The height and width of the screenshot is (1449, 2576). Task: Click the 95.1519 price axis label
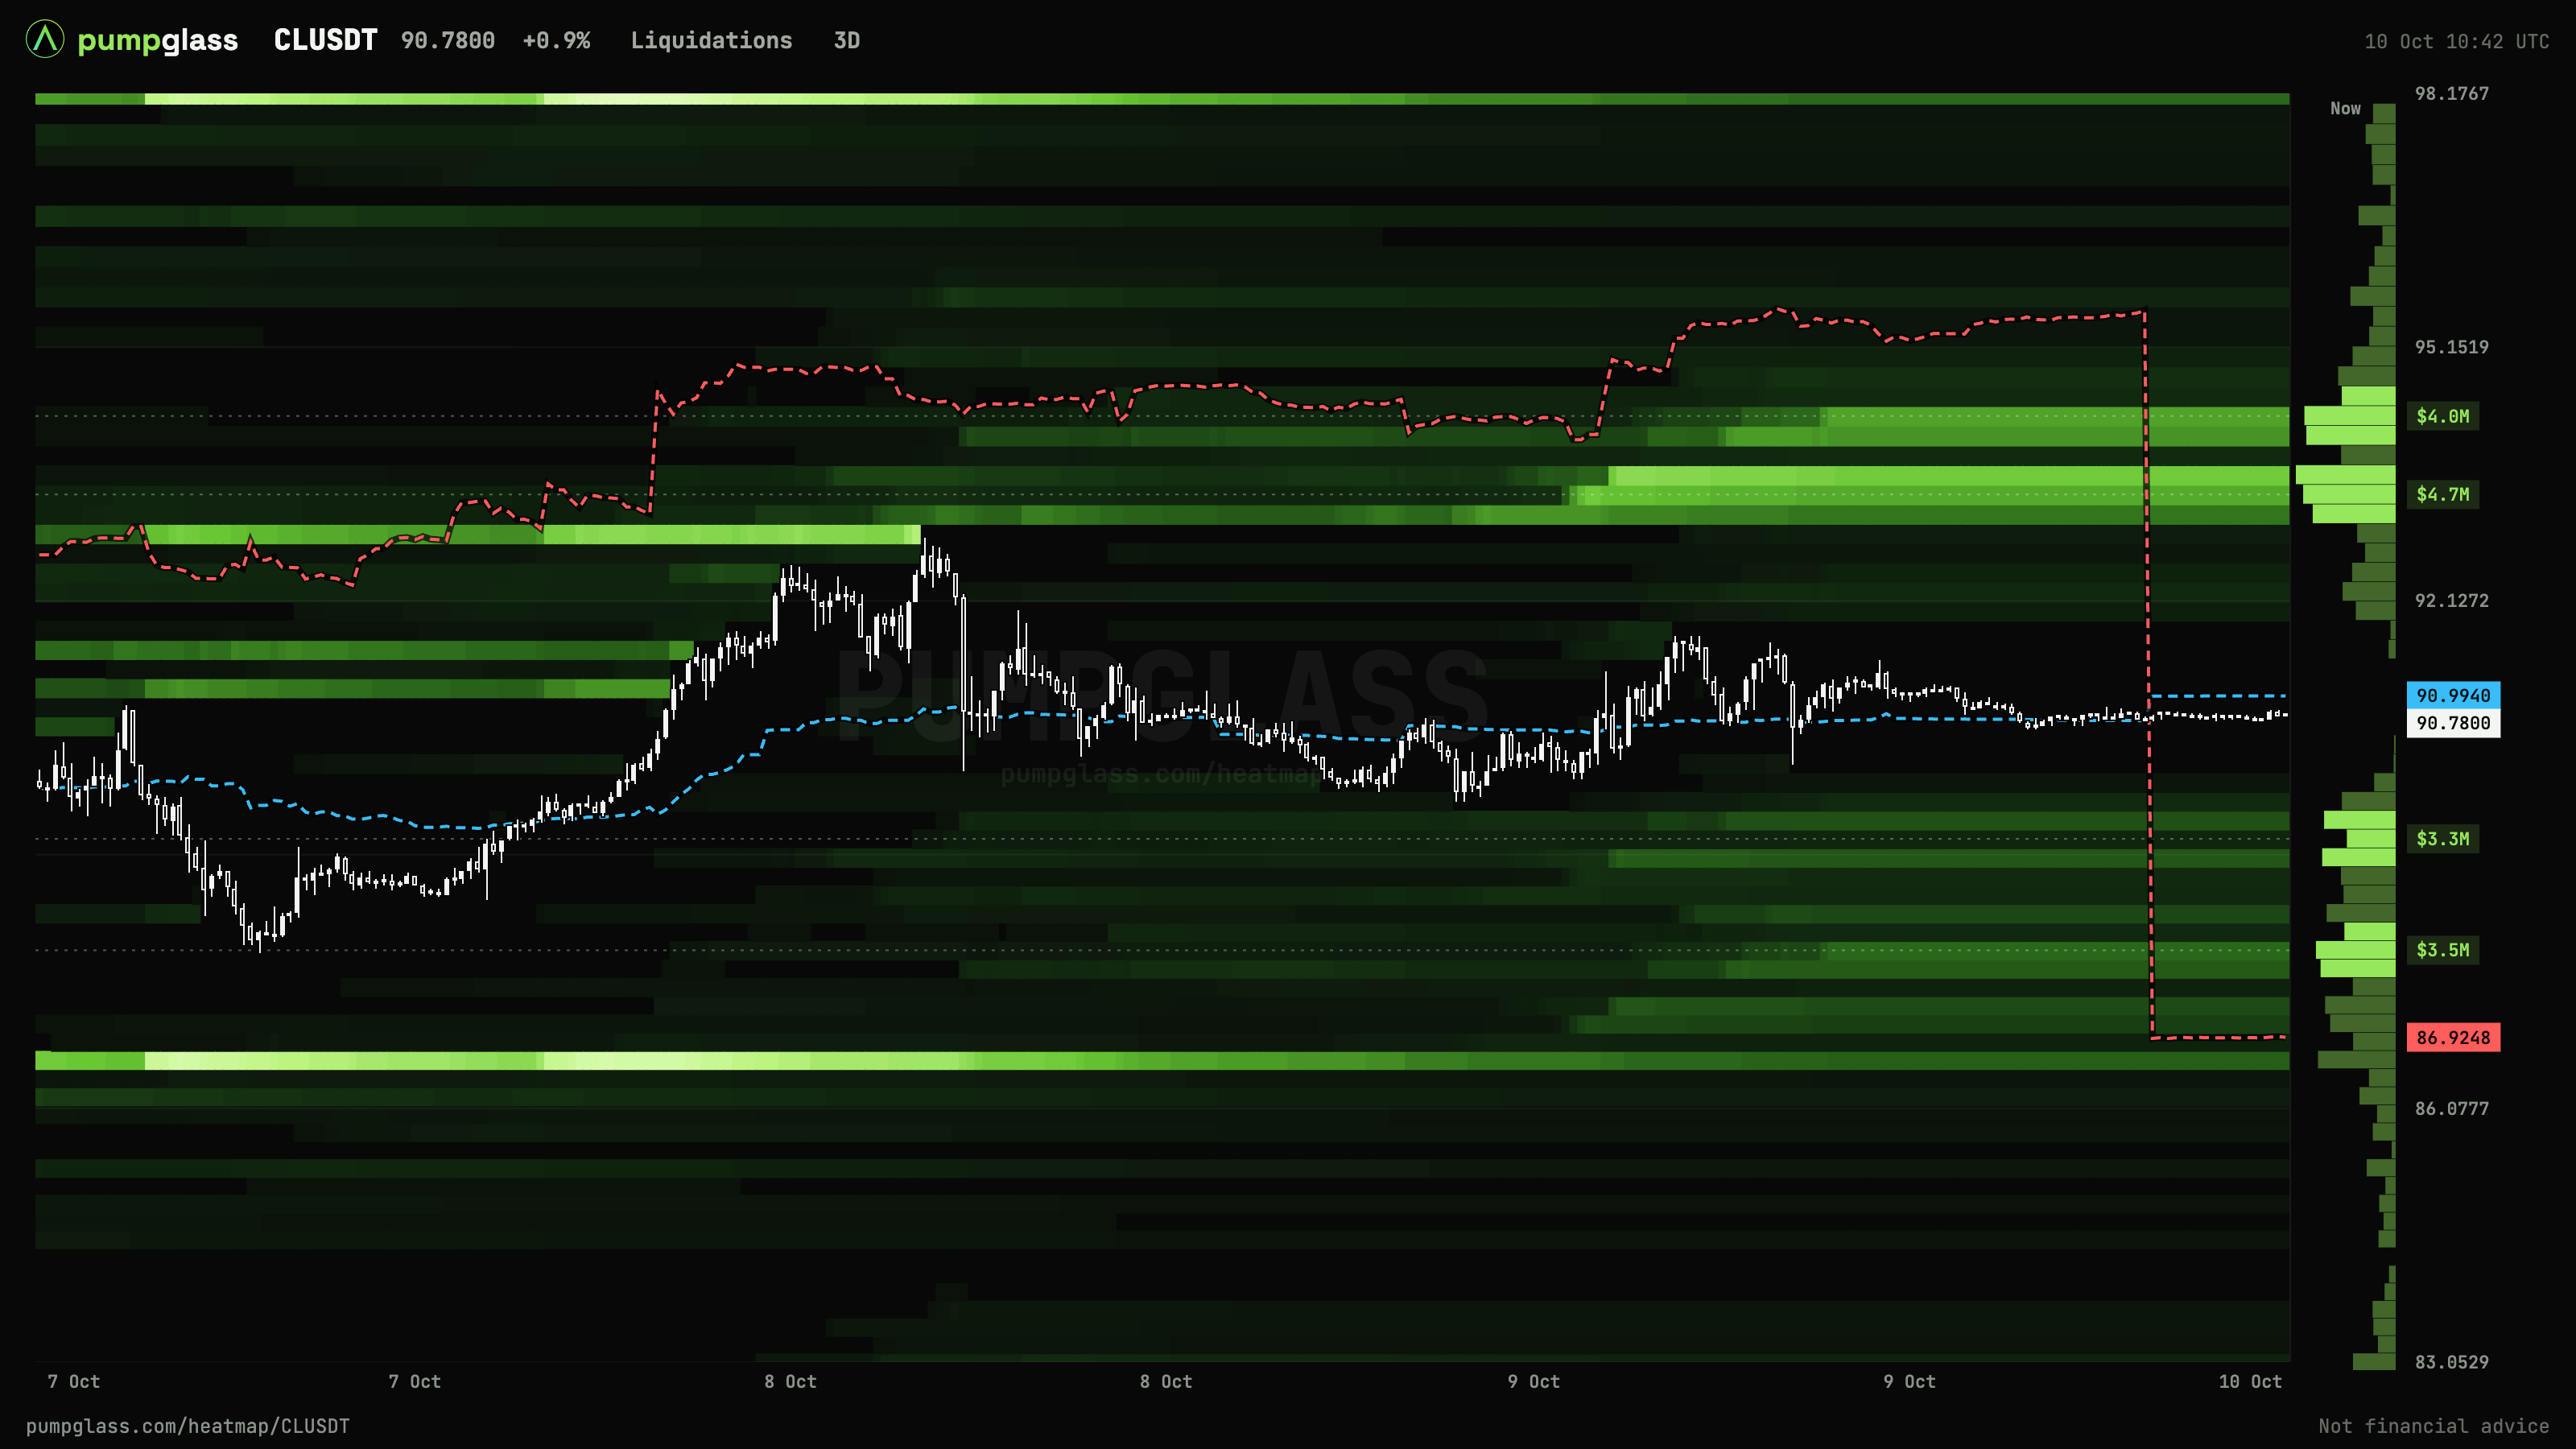[x=2451, y=347]
